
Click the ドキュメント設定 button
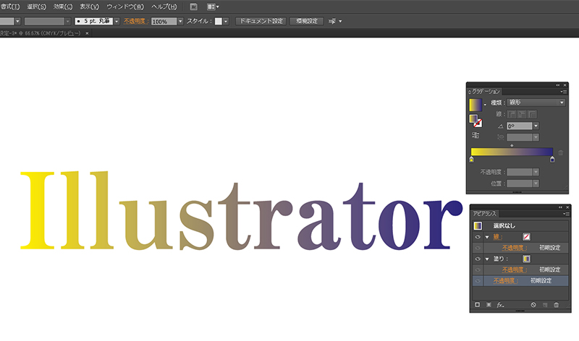click(x=261, y=22)
